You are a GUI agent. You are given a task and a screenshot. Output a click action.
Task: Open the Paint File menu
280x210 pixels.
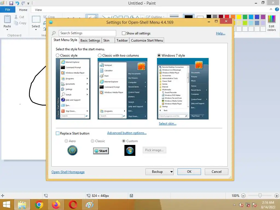click(7, 10)
